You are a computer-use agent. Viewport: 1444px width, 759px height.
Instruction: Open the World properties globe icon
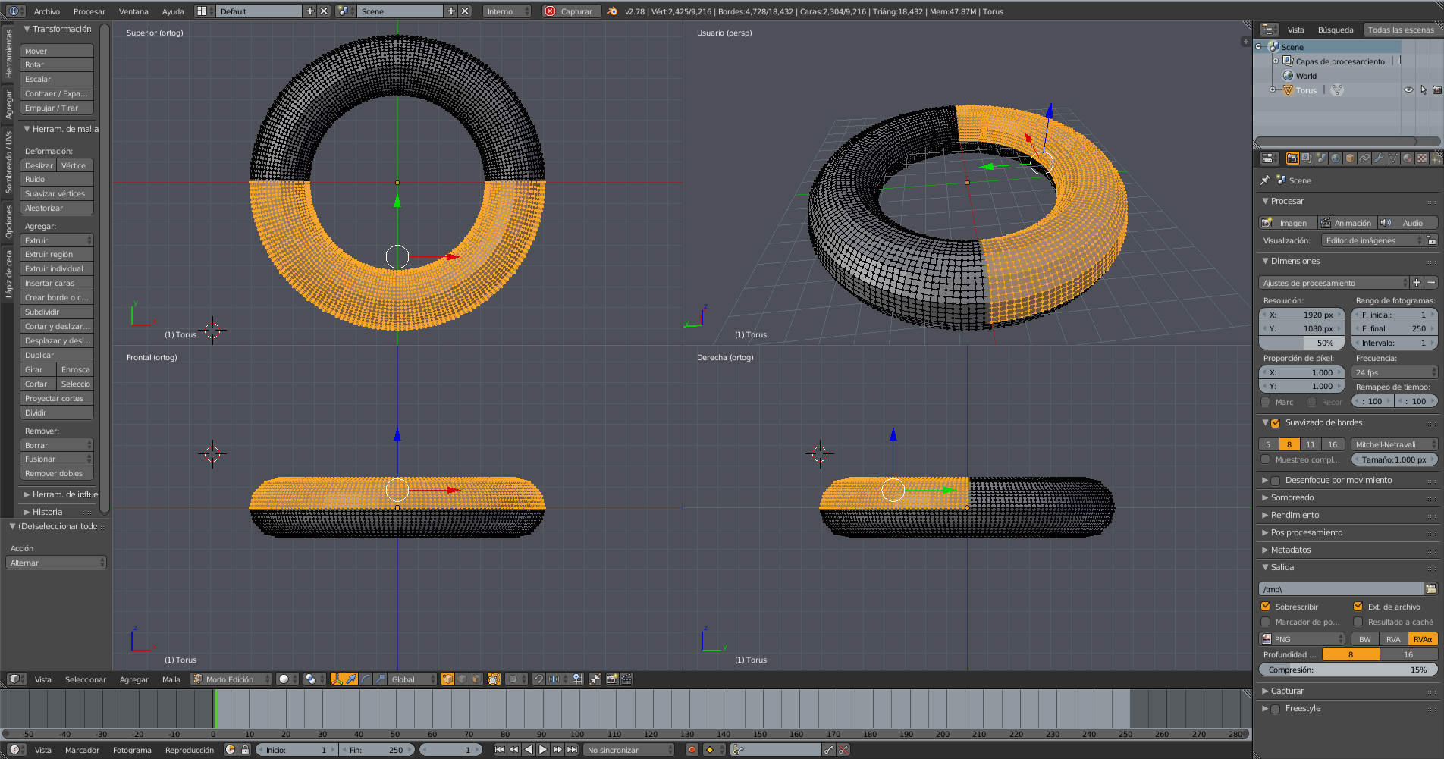pos(1336,158)
